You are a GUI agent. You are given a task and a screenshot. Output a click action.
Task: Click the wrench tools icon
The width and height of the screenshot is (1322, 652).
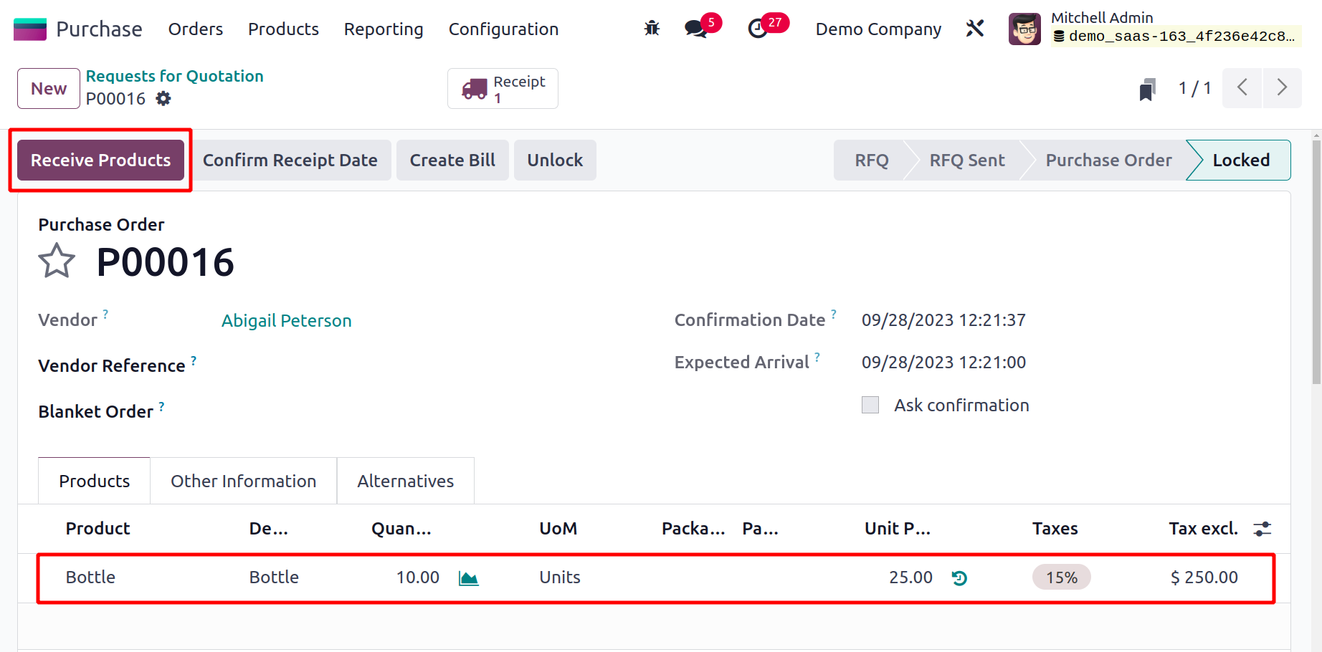click(x=975, y=29)
